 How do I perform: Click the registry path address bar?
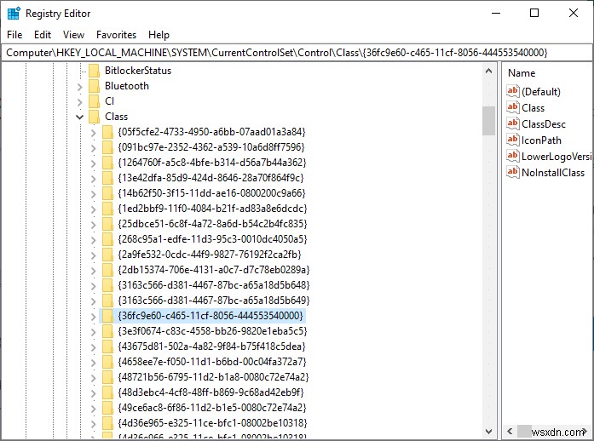(x=297, y=53)
